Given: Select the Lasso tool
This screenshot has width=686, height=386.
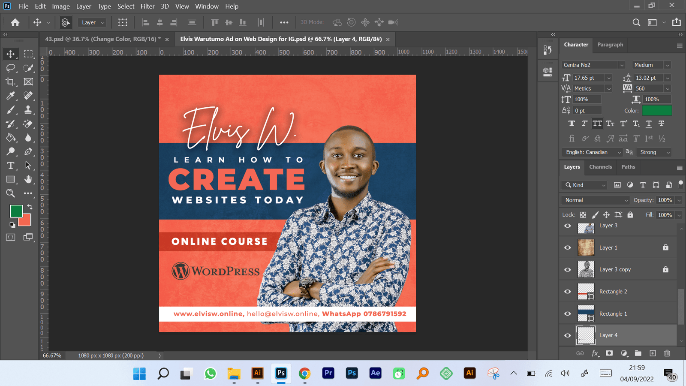Looking at the screenshot, I should click(11, 68).
